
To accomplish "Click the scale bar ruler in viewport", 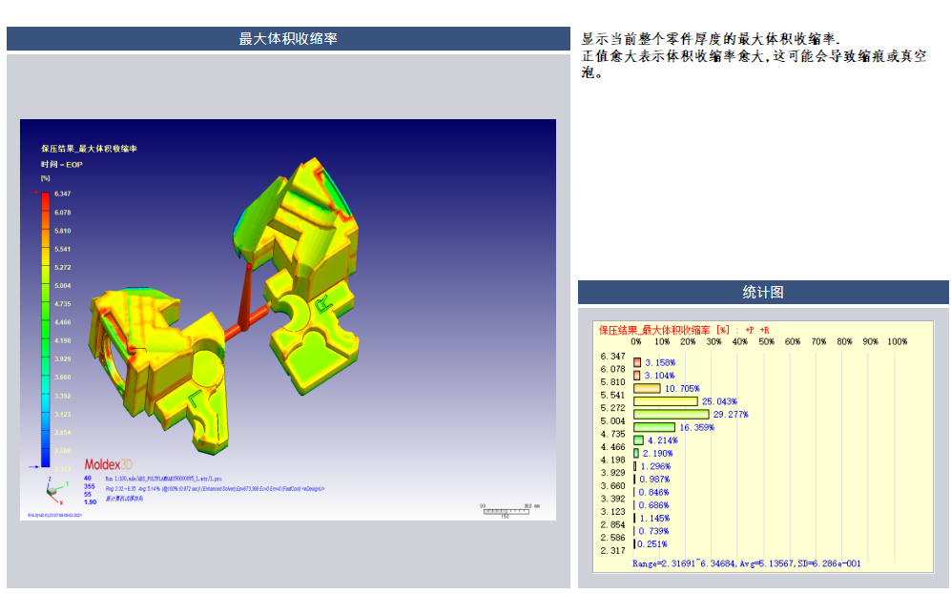I will tap(505, 510).
